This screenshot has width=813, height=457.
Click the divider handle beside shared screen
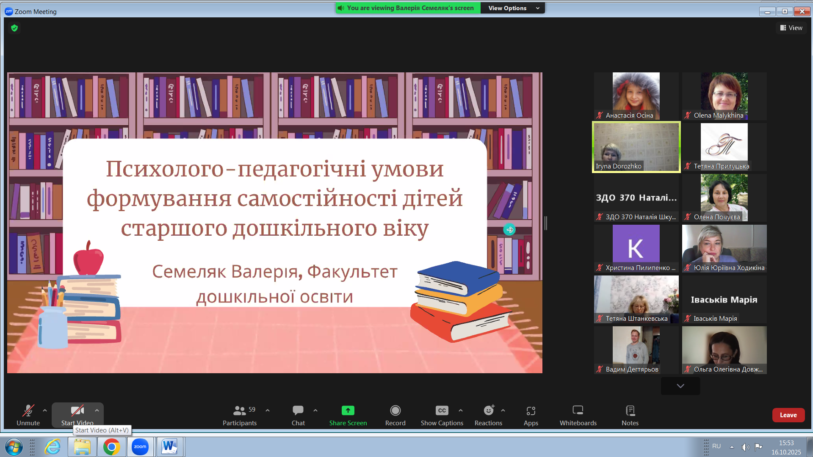[546, 223]
